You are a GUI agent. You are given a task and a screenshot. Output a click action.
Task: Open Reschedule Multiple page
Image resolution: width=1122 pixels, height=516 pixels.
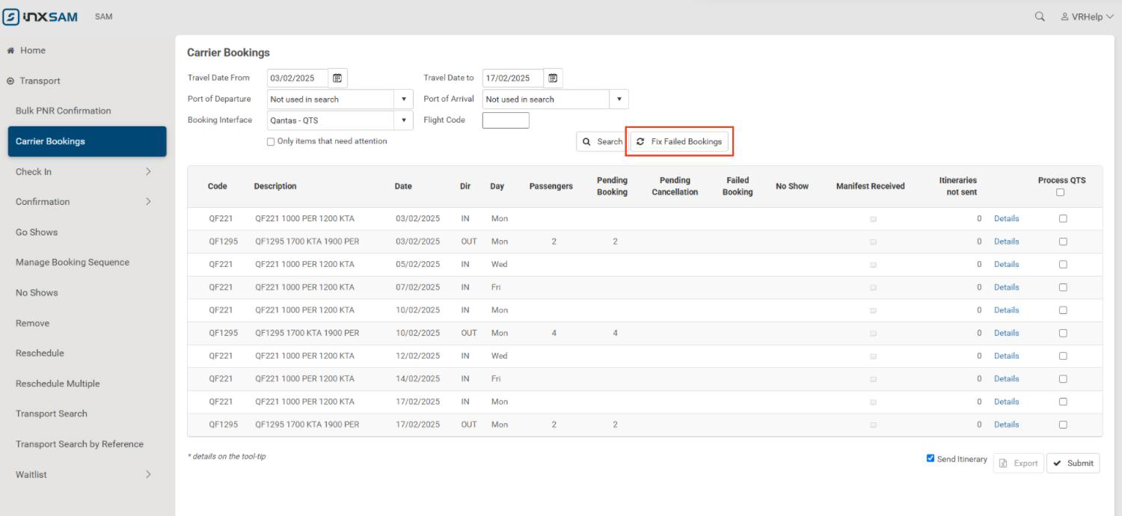(x=58, y=384)
